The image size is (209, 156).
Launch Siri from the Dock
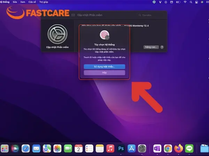point(15,148)
